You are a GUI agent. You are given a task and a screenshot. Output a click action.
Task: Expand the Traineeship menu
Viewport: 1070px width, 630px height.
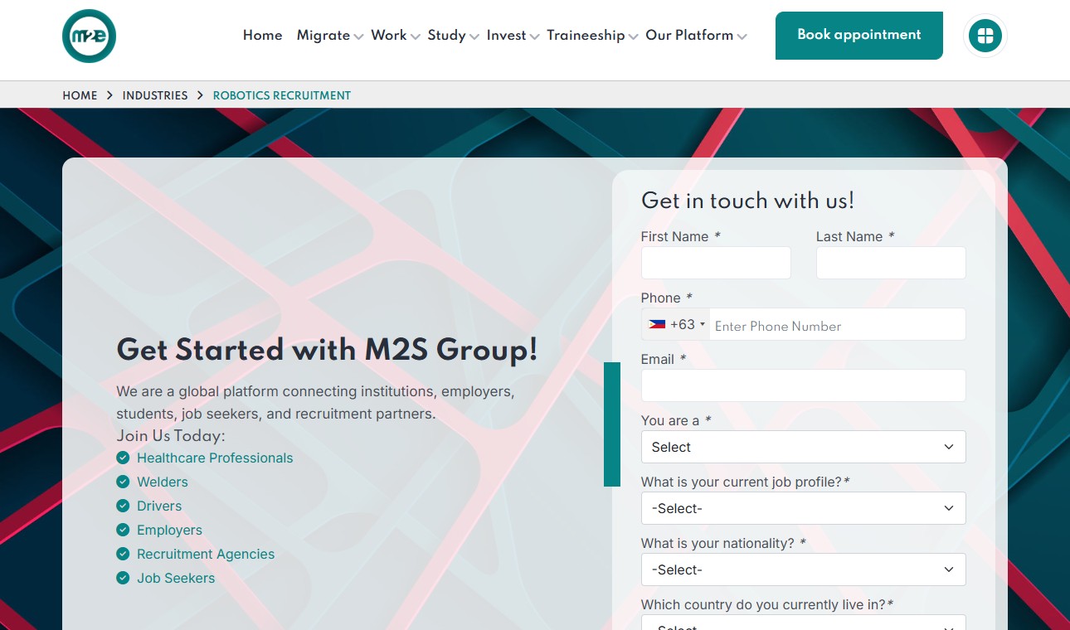[592, 35]
